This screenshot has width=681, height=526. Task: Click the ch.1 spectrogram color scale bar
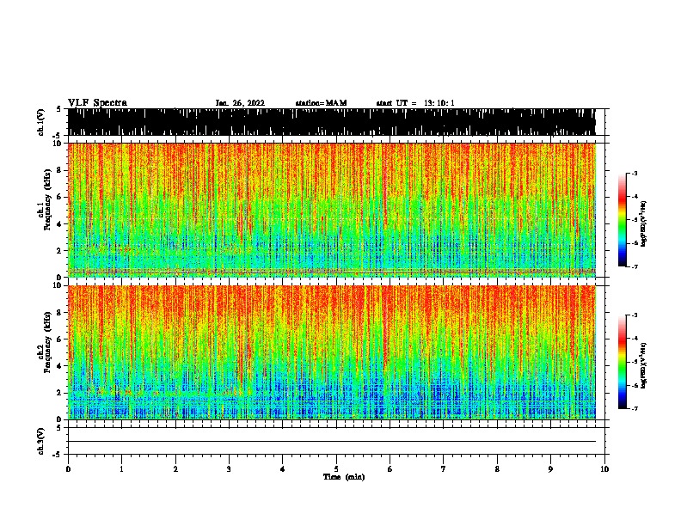coord(623,220)
